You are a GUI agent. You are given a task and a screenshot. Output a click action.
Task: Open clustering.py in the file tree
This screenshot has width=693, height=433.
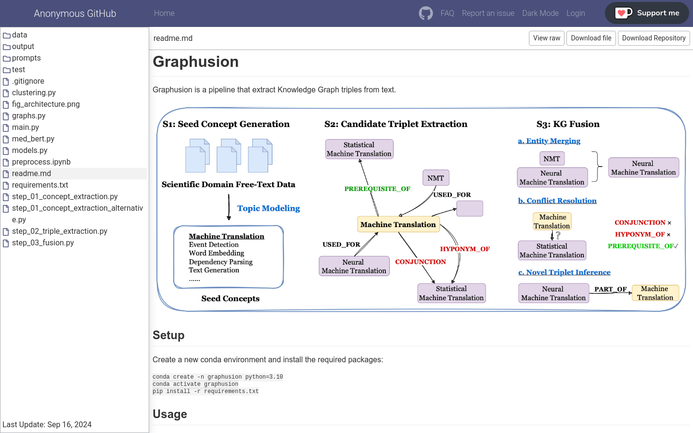pyautogui.click(x=34, y=93)
